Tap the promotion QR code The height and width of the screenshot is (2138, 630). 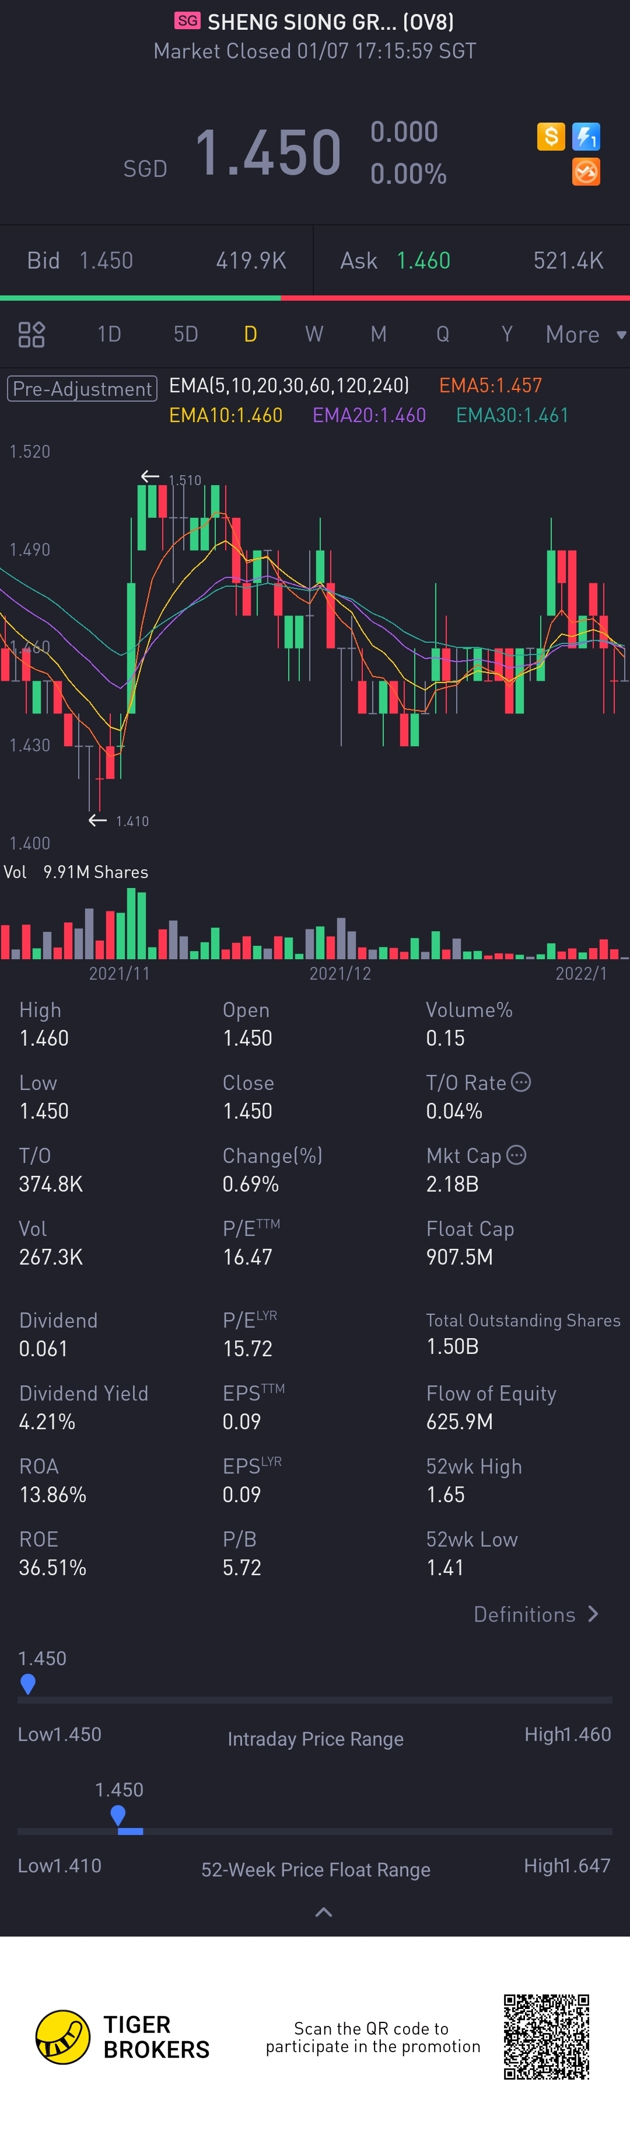[x=546, y=2037]
